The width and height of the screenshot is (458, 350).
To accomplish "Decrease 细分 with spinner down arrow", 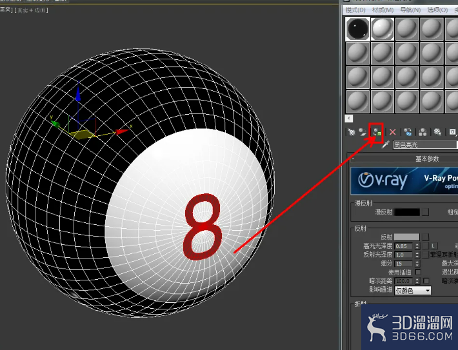I will tap(417, 266).
